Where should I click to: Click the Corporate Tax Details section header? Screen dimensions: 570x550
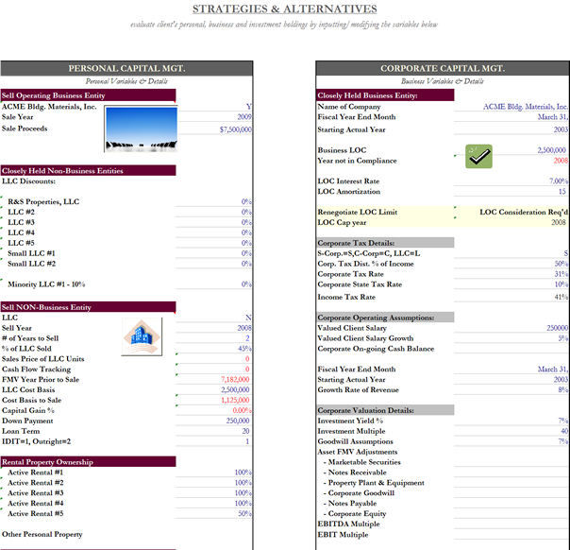(366, 243)
